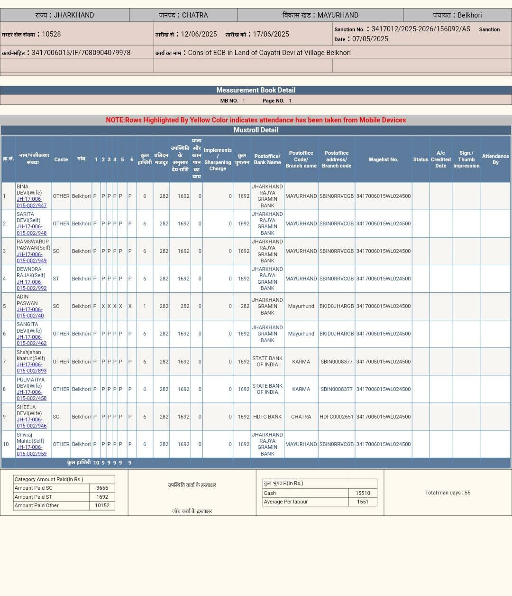
Task: Click the A/c Credited Date column header
Action: tap(441, 159)
